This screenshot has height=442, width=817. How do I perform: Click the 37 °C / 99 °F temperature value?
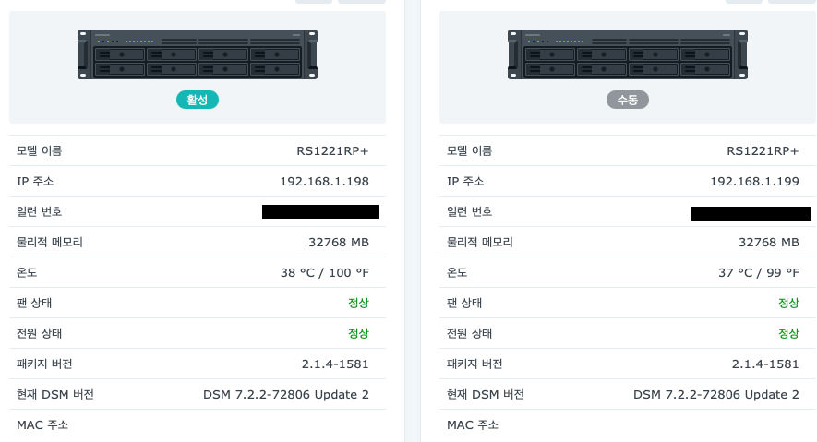coord(757,272)
